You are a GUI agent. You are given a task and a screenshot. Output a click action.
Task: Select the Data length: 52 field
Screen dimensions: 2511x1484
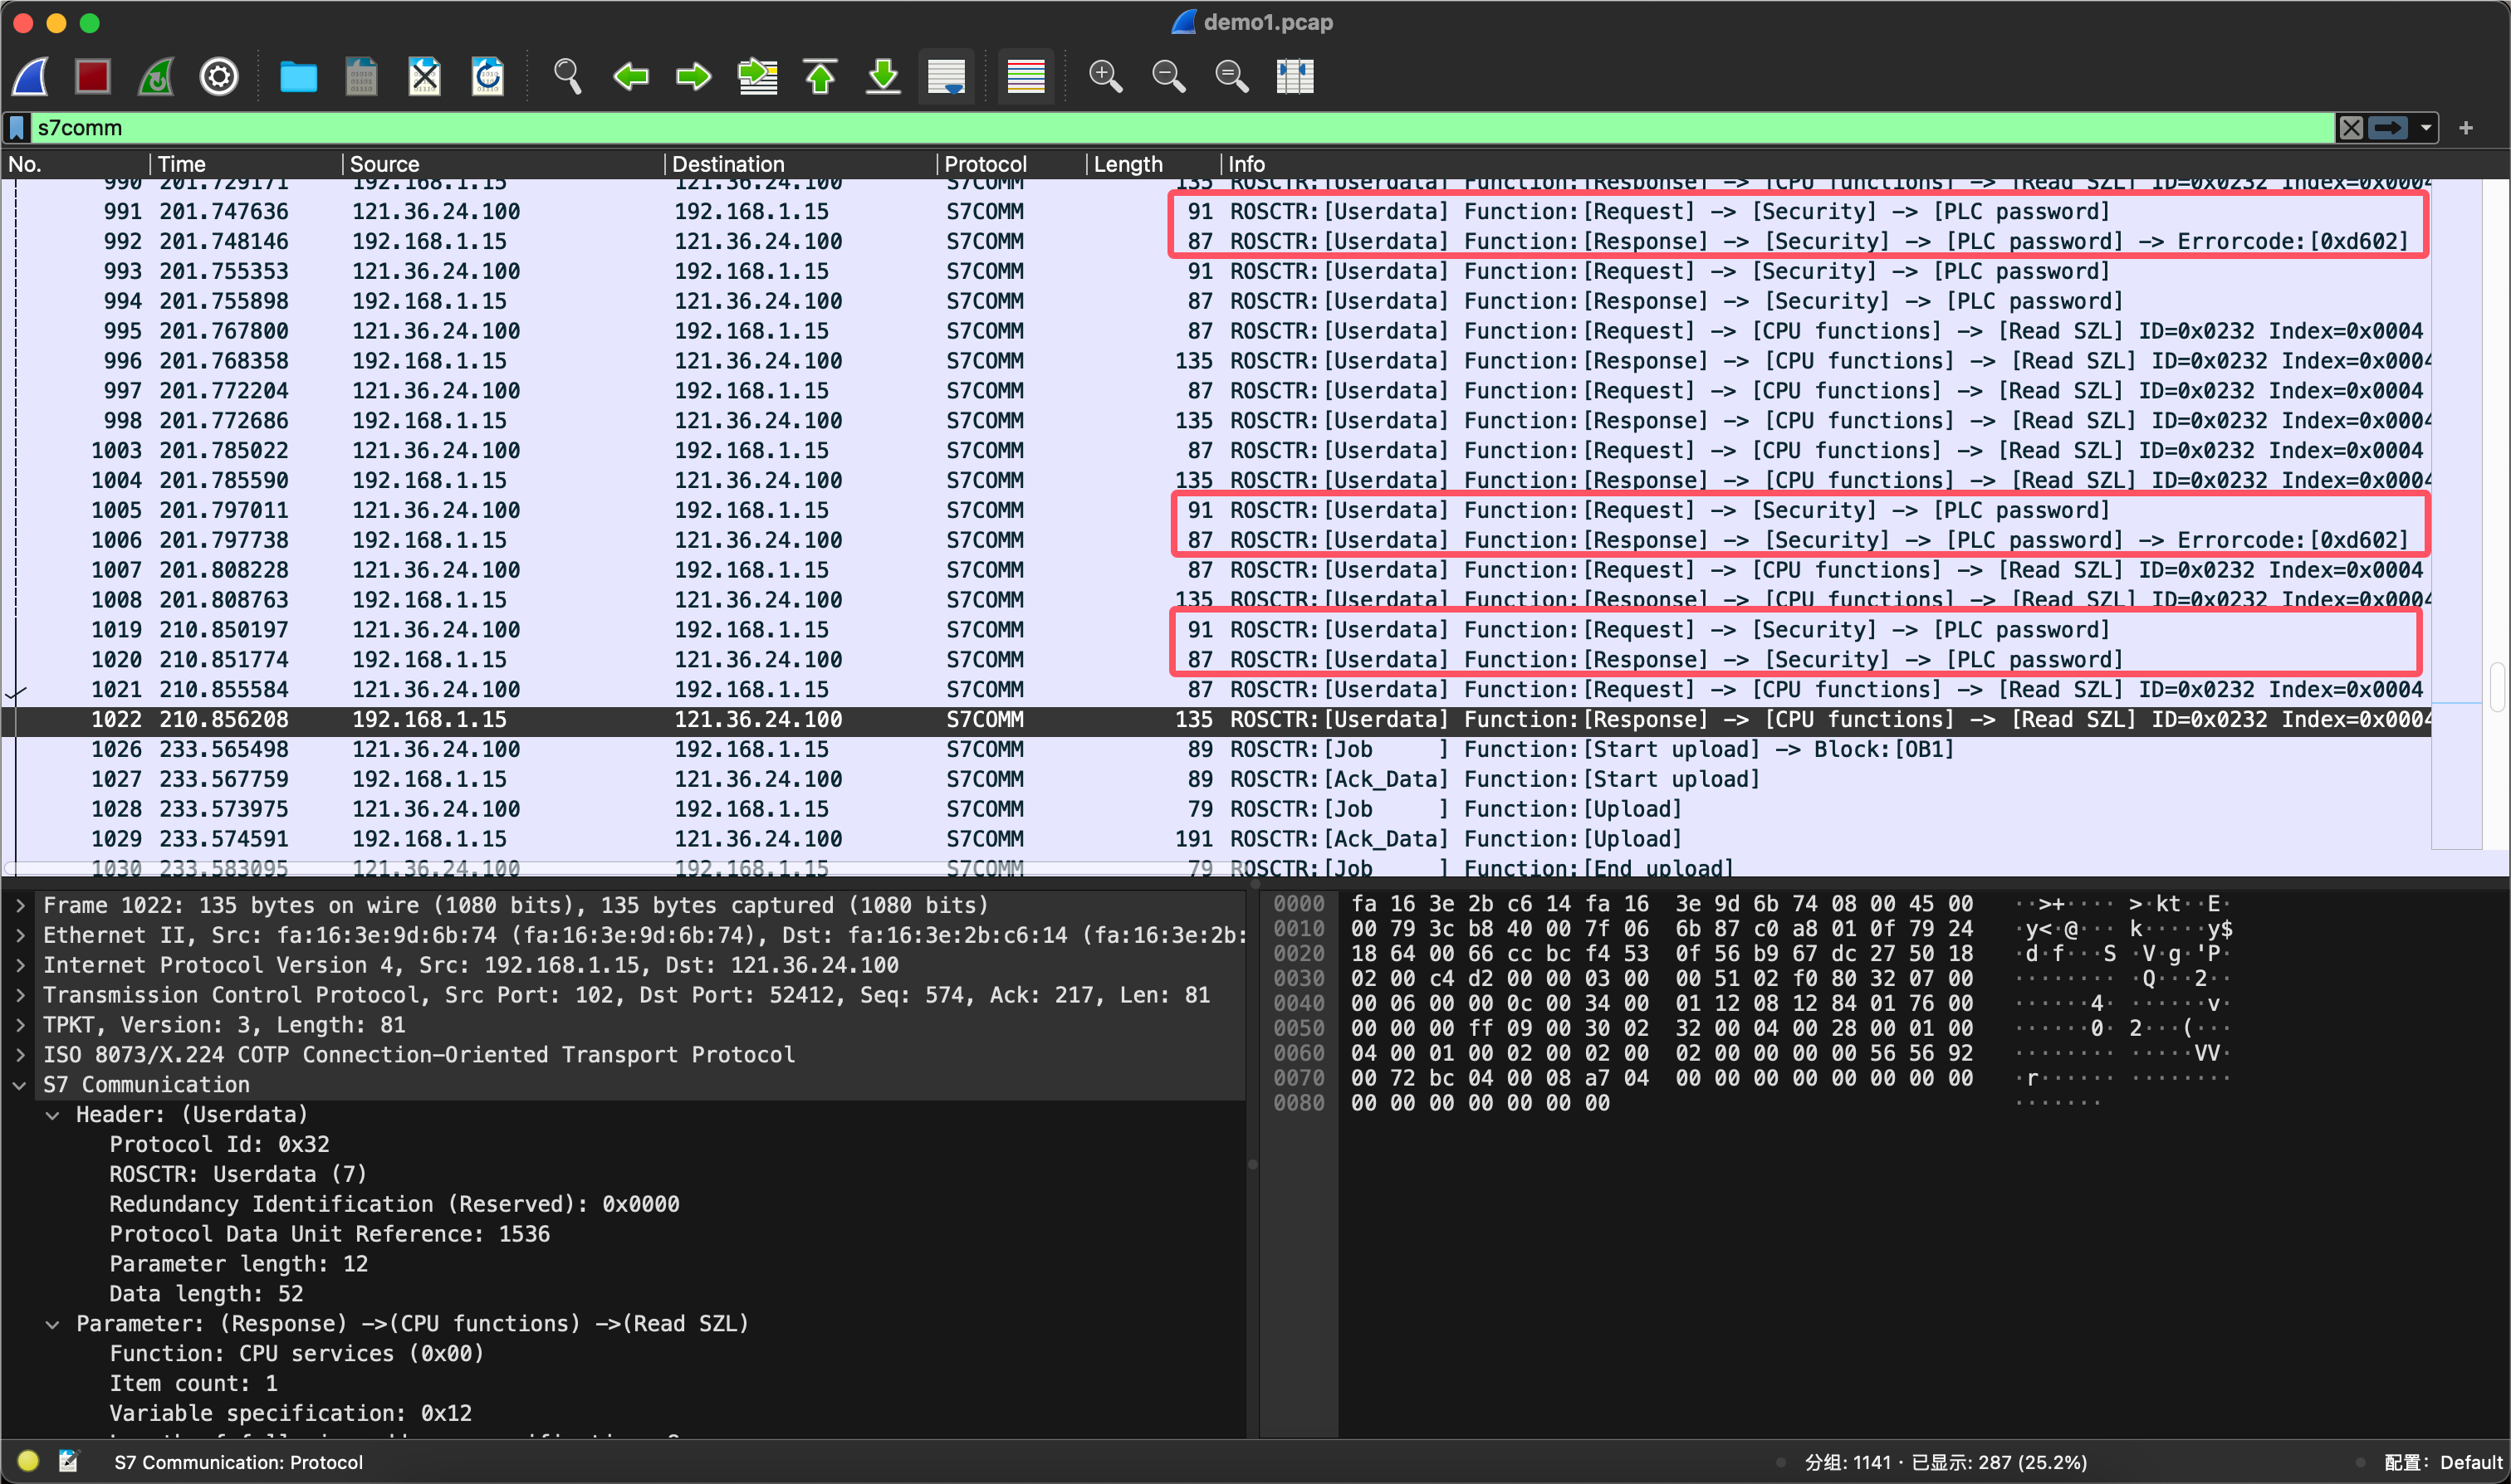coord(206,1294)
